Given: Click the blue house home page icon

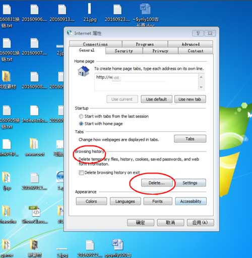Looking at the screenshot, I should tap(84, 71).
